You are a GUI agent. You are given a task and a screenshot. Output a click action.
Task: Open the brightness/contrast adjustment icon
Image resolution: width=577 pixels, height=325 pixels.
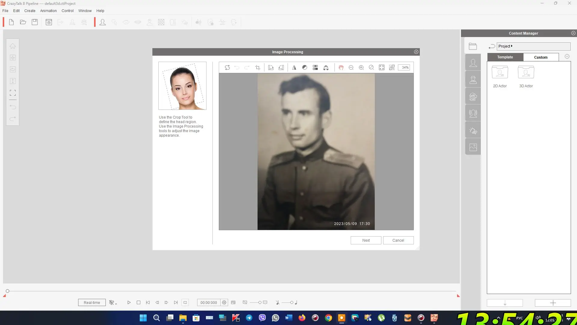click(304, 68)
